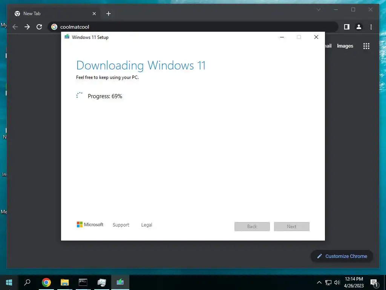Click the Support link in Setup
The image size is (386, 290).
click(x=121, y=225)
